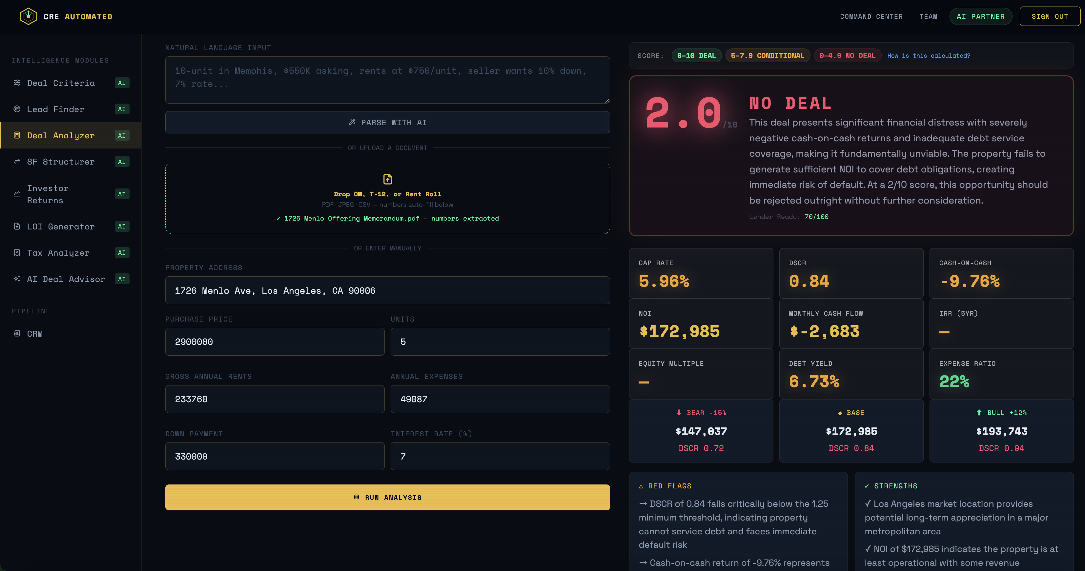Click the Lender Ready 70/100 text

tap(788, 217)
